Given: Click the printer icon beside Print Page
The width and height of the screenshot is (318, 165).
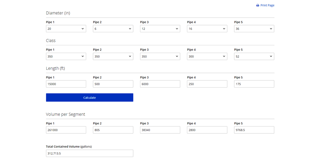Looking at the screenshot, I should coord(258,5).
